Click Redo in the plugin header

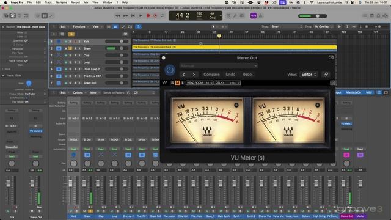point(247,75)
